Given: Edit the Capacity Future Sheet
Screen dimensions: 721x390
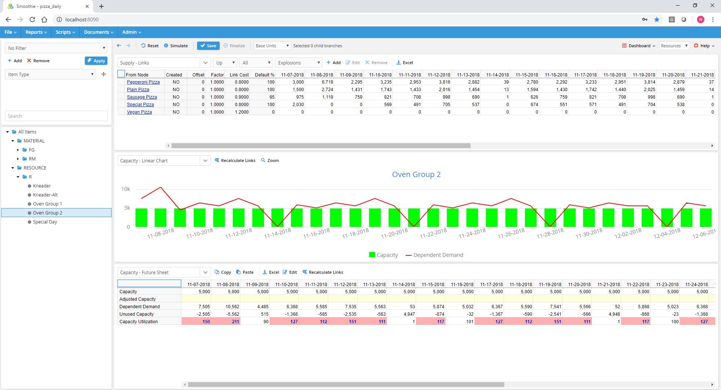Looking at the screenshot, I should pyautogui.click(x=290, y=272).
